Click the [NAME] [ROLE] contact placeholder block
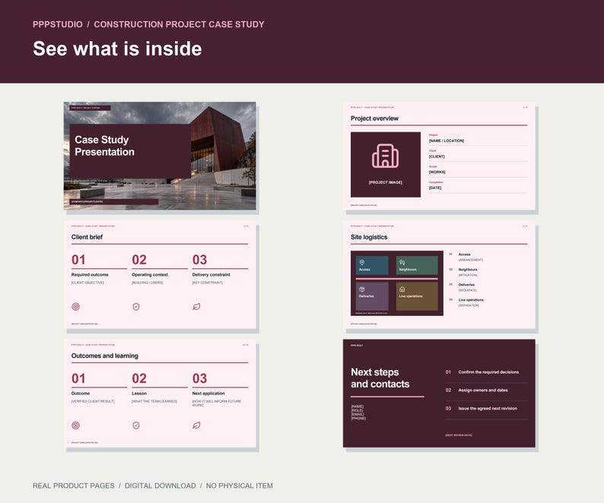This screenshot has width=604, height=503. coord(358,412)
